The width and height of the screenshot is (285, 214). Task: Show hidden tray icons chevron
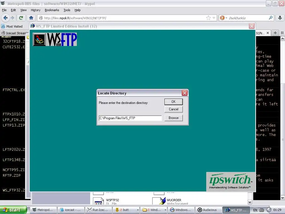pos(269,210)
